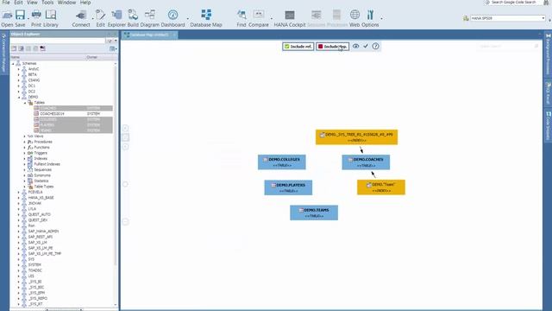Expand the Views node

click(x=25, y=136)
